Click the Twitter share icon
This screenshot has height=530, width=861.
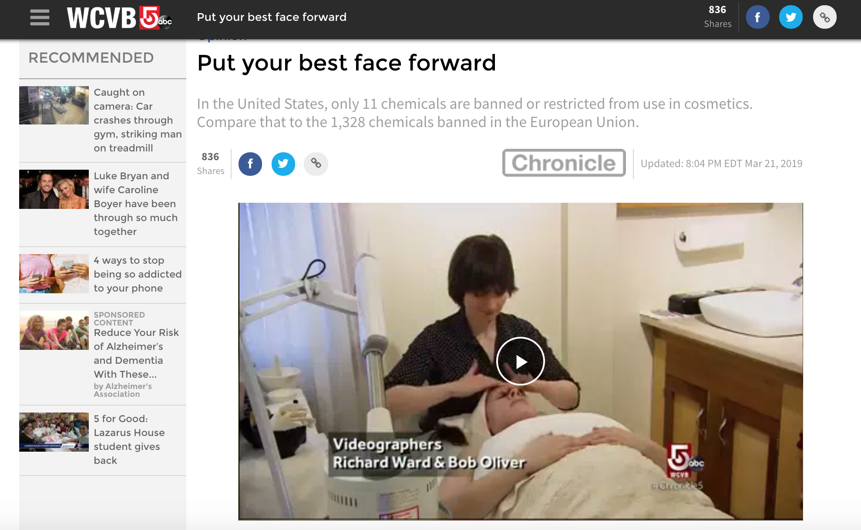pos(283,163)
